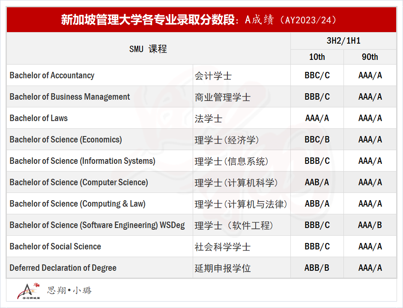Select 'Bachelor of Laws' course name

39,118
